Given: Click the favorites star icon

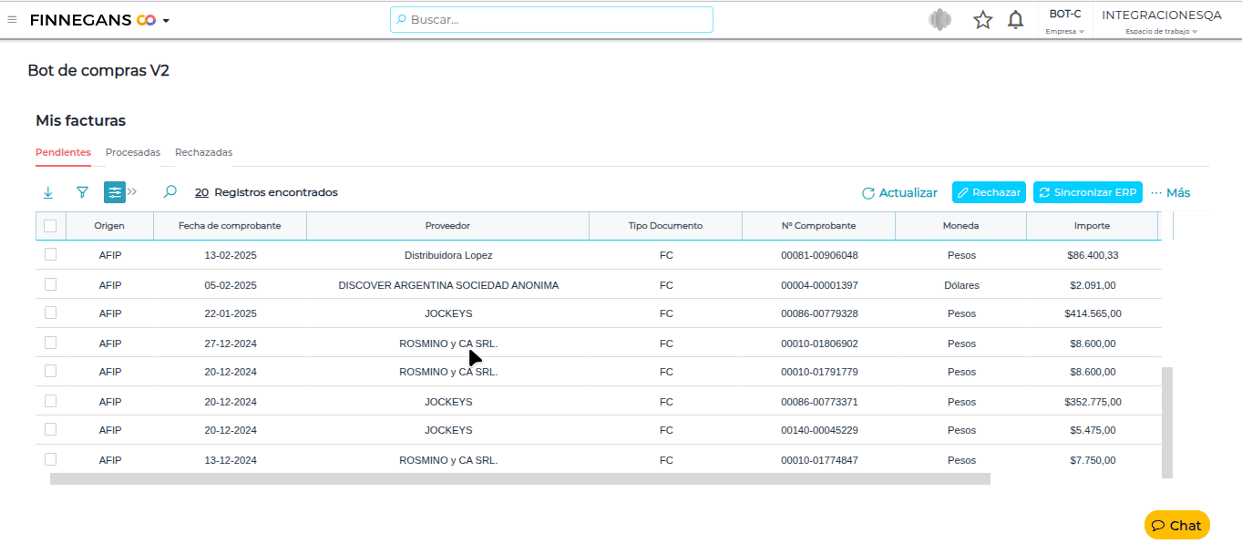Looking at the screenshot, I should [x=982, y=20].
